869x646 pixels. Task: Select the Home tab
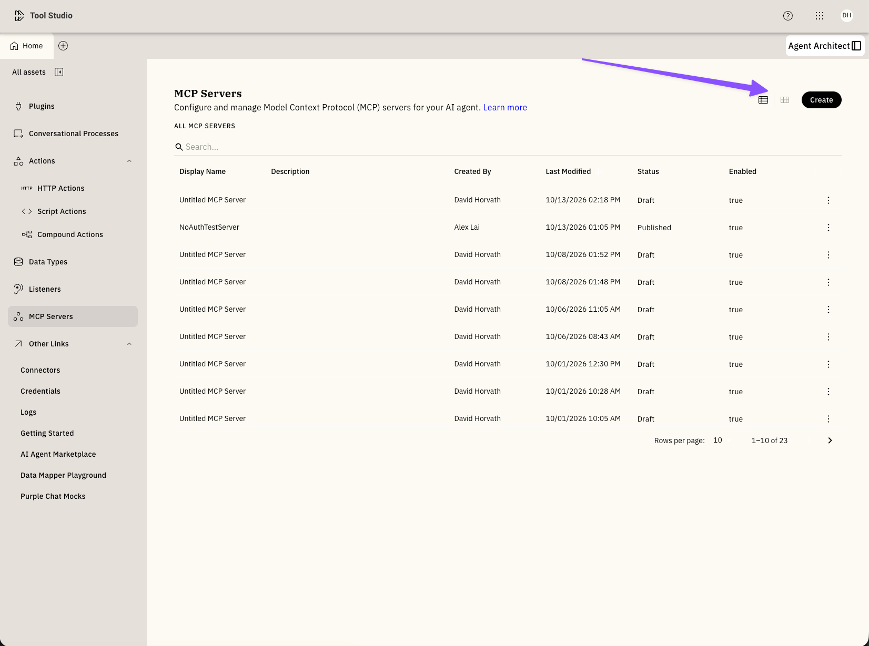(27, 46)
